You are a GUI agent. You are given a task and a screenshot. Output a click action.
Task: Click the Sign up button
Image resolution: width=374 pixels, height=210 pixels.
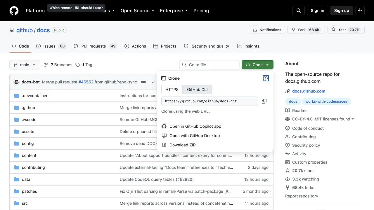(x=342, y=10)
